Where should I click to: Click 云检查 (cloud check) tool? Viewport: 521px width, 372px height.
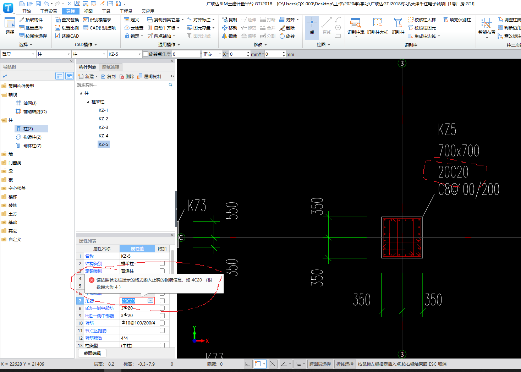click(134, 28)
